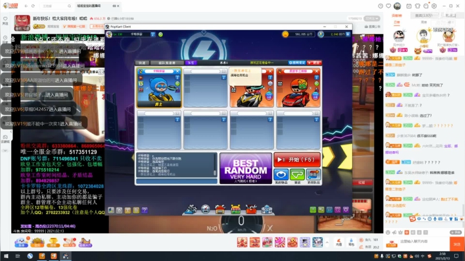The width and height of the screenshot is (465, 261).
Task: Open Sogou browser taskbar icon
Action: coord(30,256)
